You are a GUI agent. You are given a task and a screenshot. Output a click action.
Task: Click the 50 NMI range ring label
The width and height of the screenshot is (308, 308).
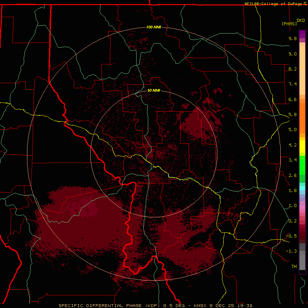point(154,90)
